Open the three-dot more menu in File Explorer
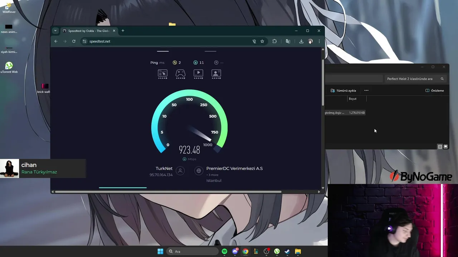Screen dimensions: 458x257 366,91
